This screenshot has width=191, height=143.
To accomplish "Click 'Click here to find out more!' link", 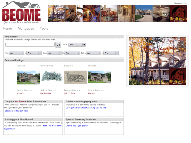I will pos(17,111).
